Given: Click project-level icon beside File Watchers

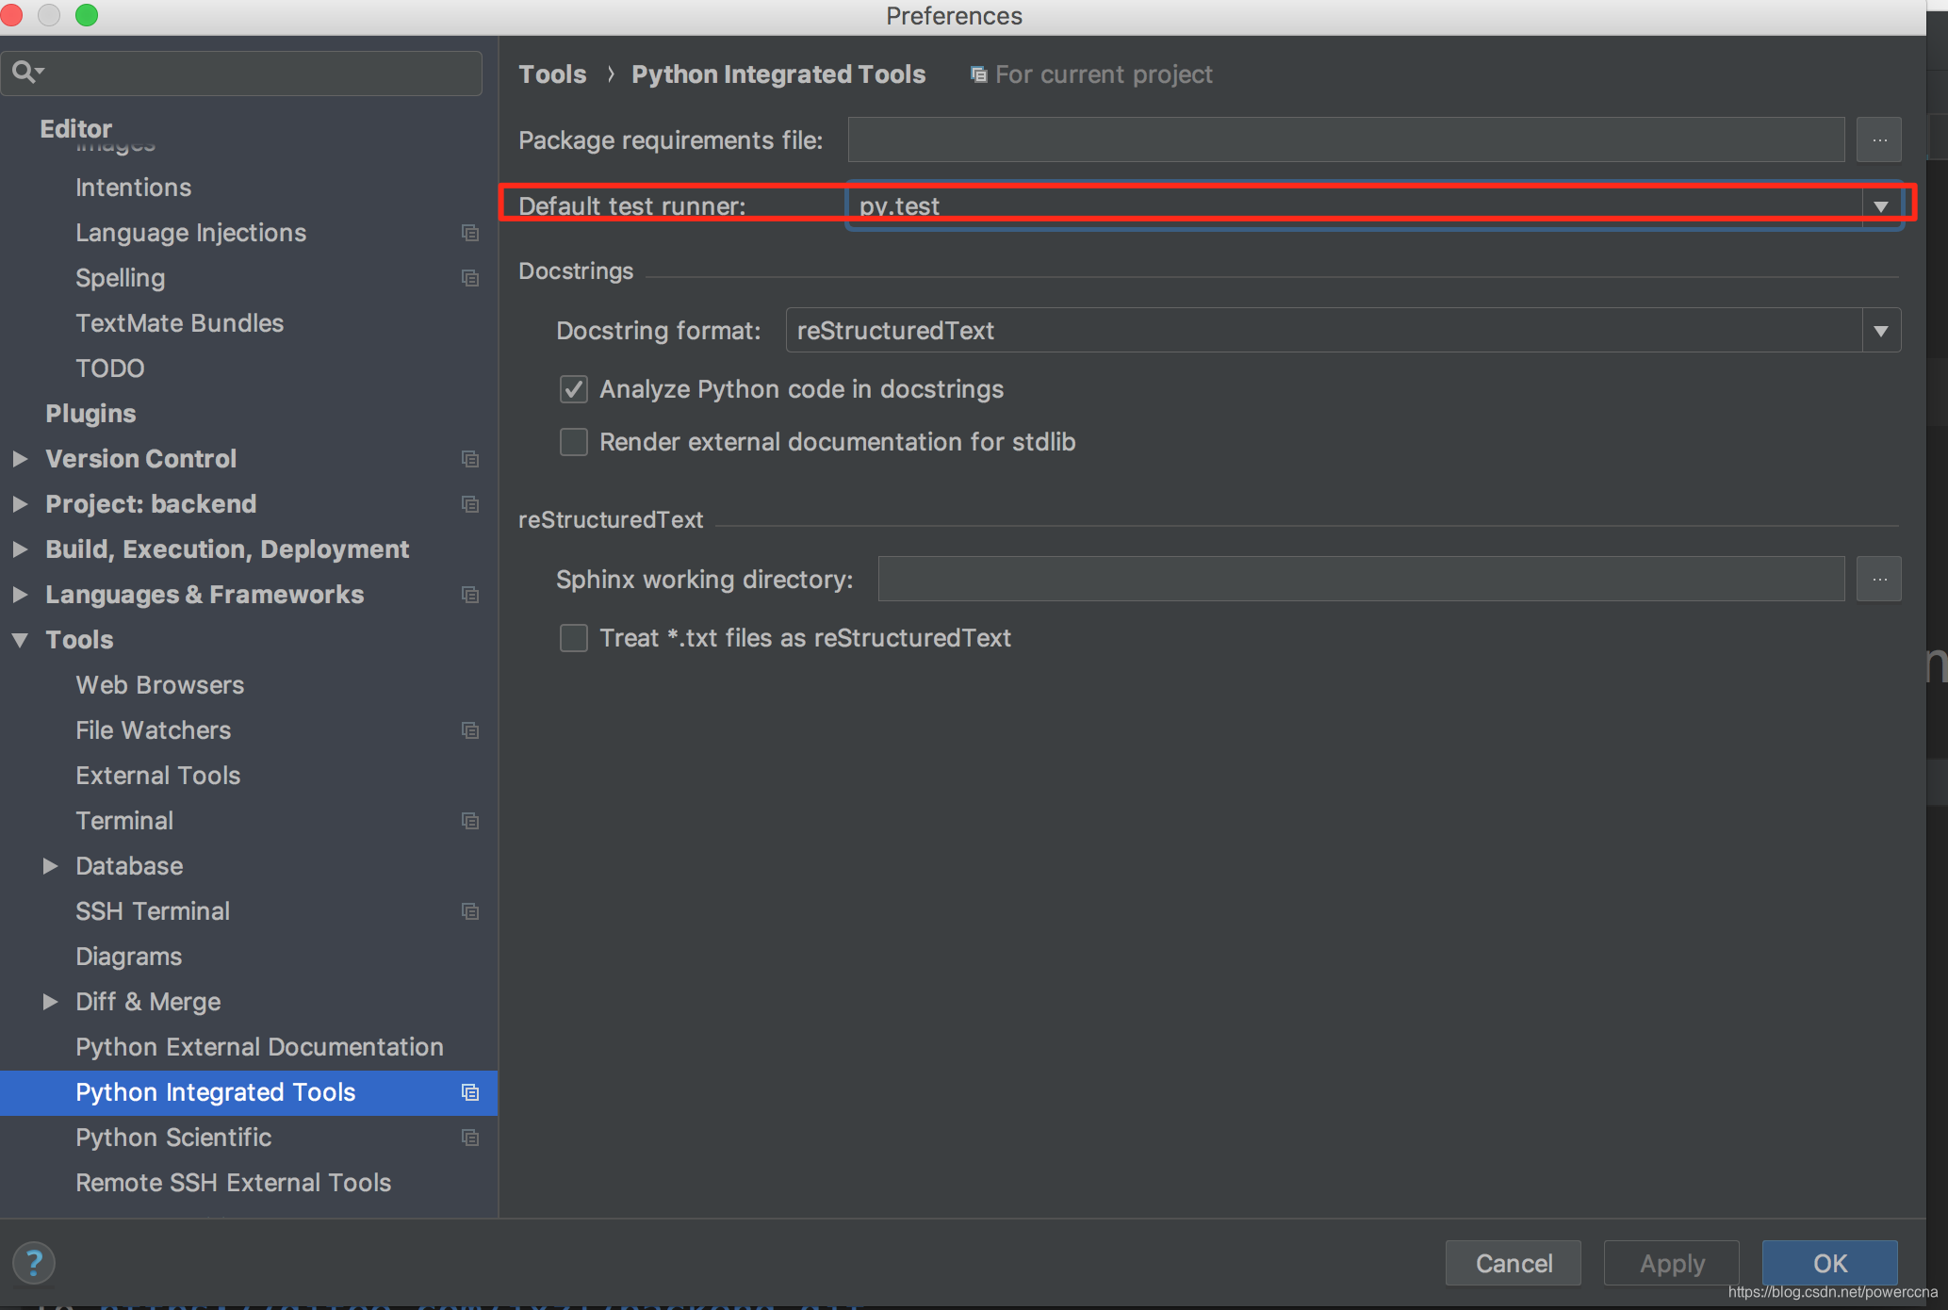Looking at the screenshot, I should [469, 730].
